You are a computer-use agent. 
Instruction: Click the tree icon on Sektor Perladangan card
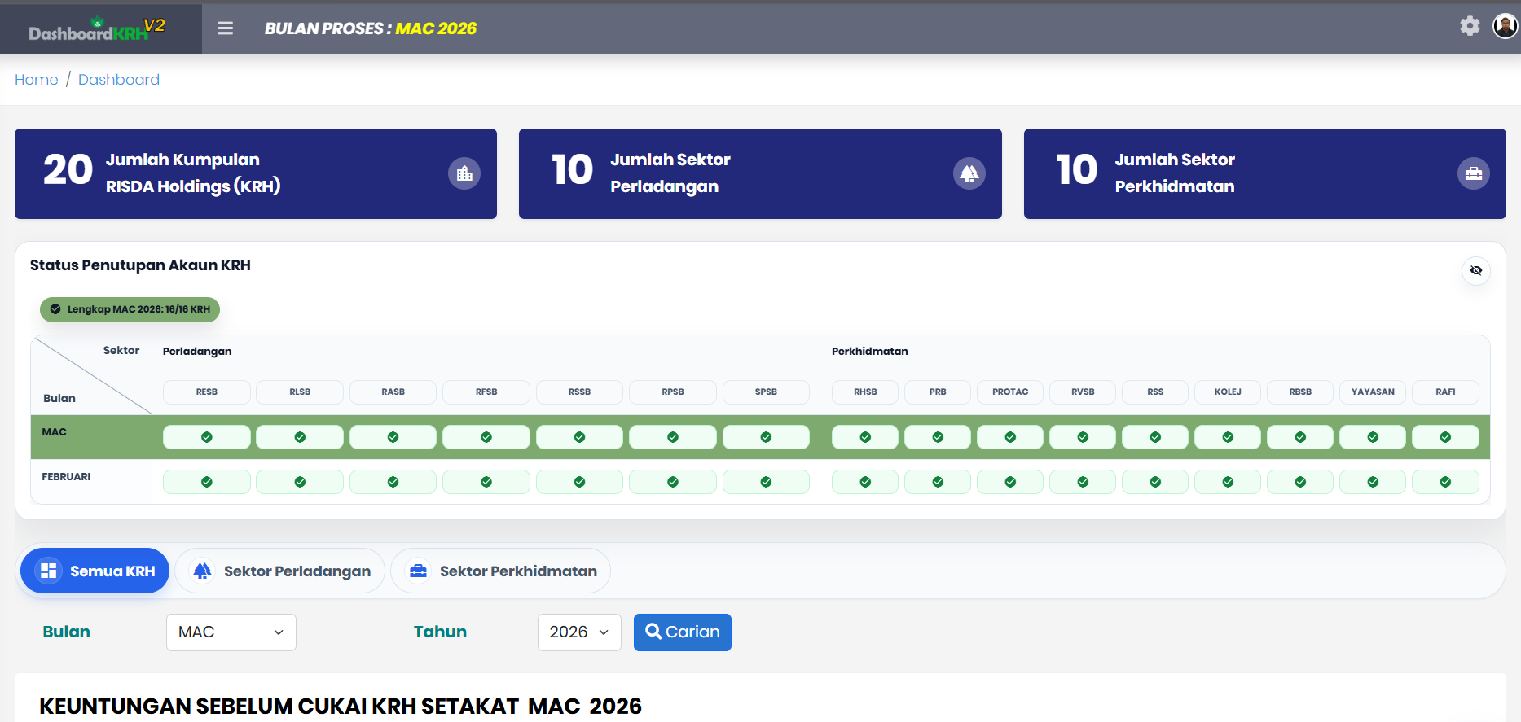(969, 173)
